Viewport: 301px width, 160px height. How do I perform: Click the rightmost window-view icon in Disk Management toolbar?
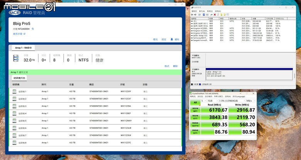pos(228,15)
